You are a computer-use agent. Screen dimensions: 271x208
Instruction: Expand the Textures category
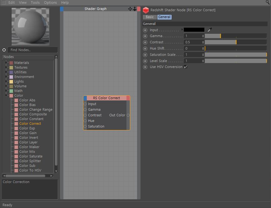pos(6,67)
